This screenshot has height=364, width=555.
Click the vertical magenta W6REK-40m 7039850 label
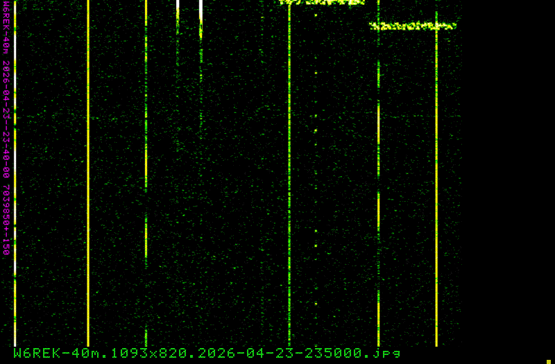tap(6, 128)
